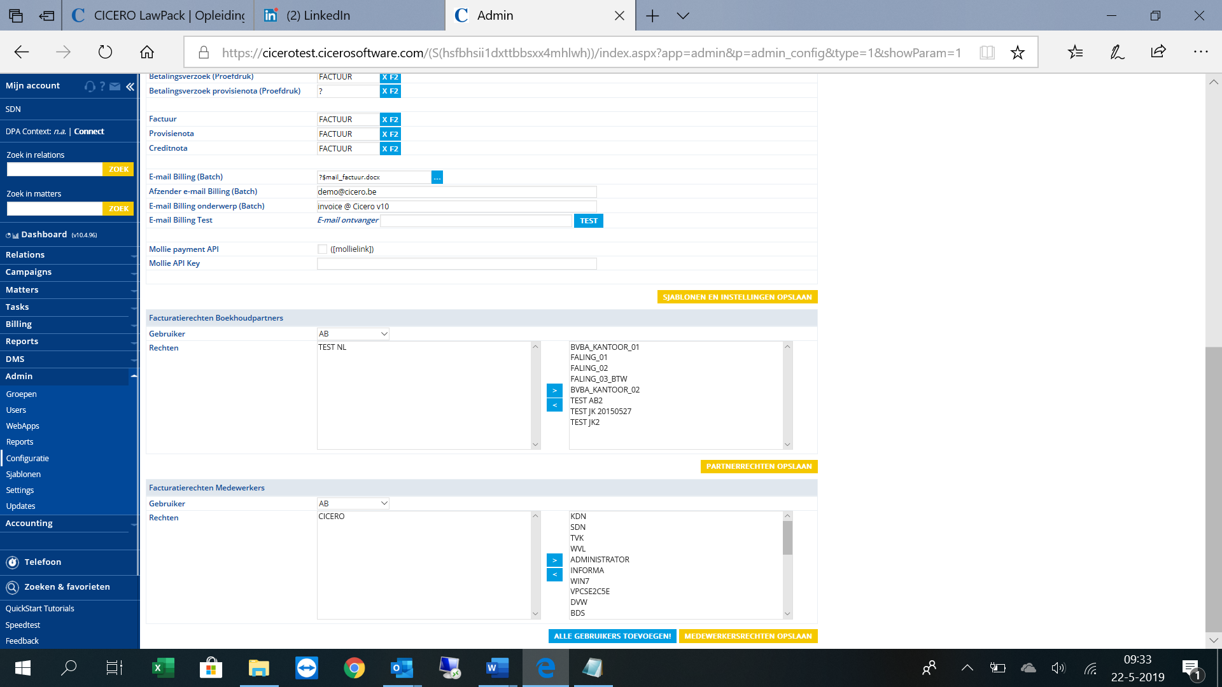This screenshot has height=687, width=1222.
Task: Move employee right with > arrow
Action: point(554,560)
